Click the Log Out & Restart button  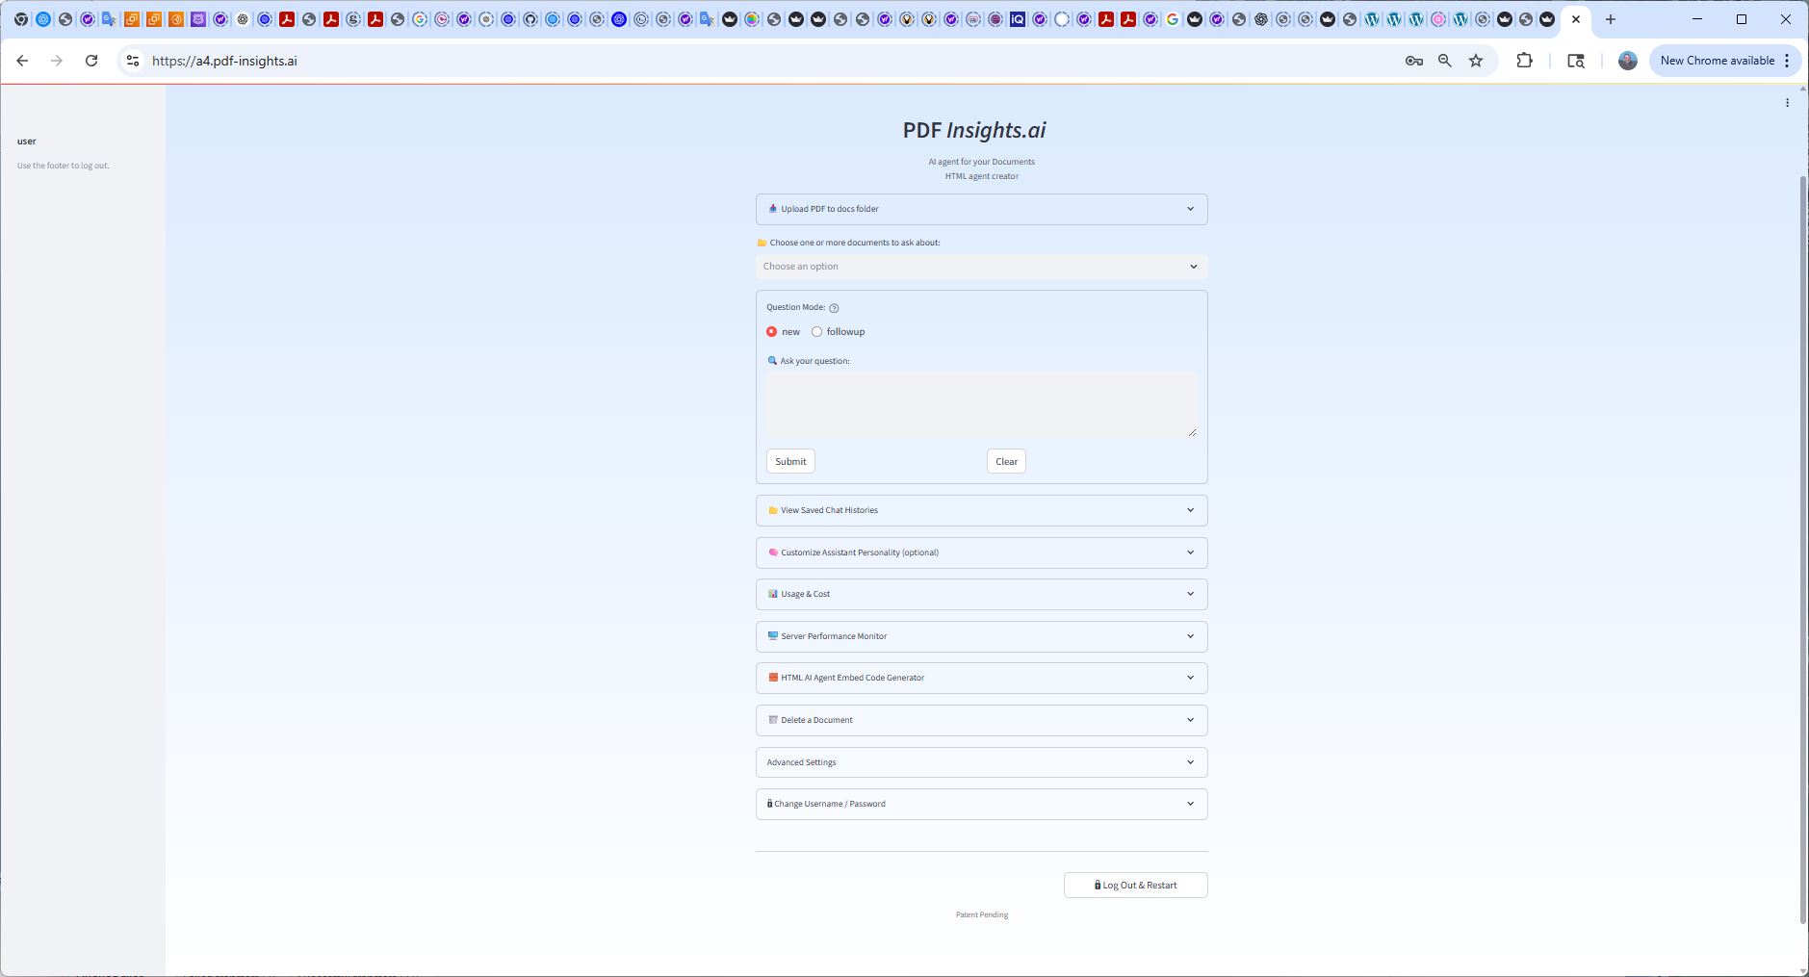coord(1135,886)
